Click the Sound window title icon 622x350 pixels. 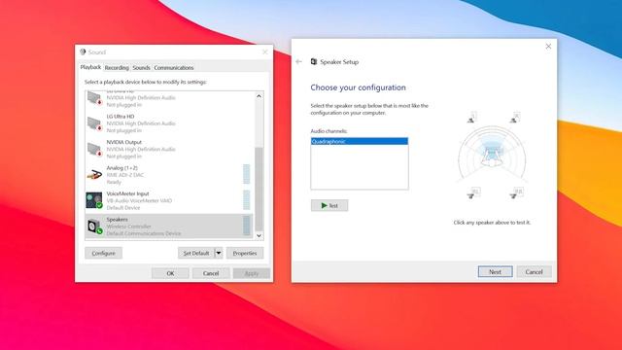tap(83, 52)
